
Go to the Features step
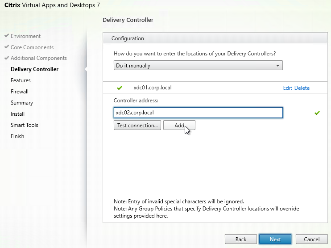21,80
